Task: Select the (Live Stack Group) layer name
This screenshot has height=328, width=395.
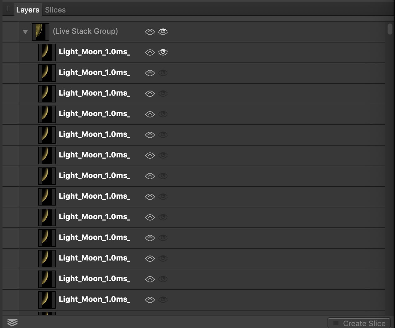Action: [85, 31]
